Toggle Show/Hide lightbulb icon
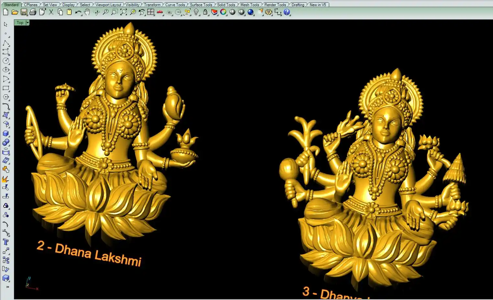Screen dimensions: 493x300 [x=196, y=12]
